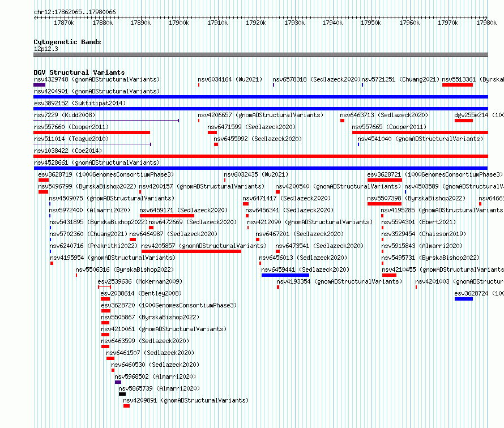Viewport: 504px width, 428px height.
Task: Click nsv4212090 gnomAD variant label
Action: (x=310, y=222)
